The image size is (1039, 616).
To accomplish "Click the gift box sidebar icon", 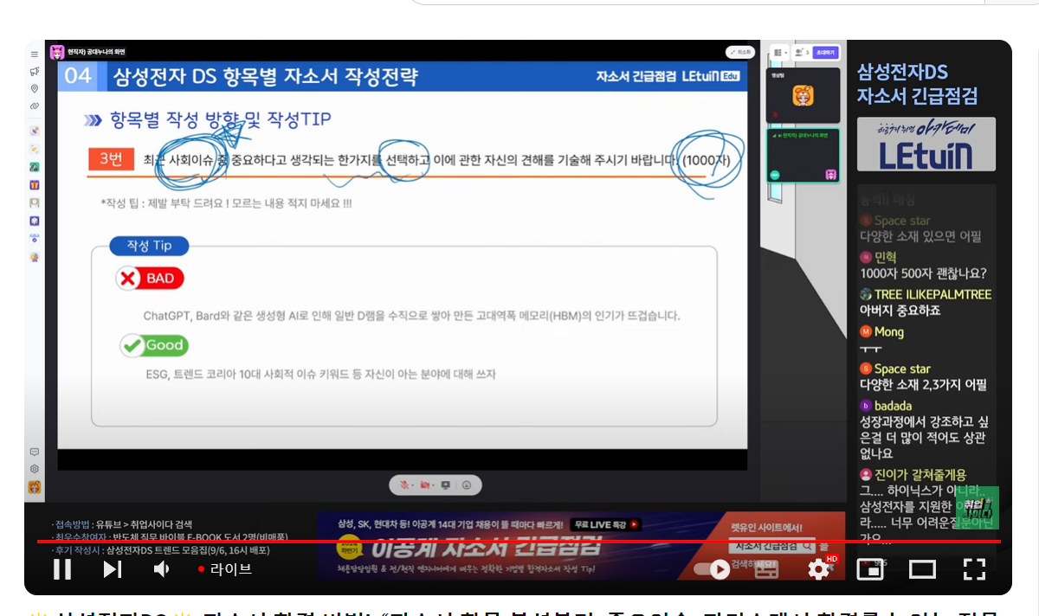I will (x=35, y=184).
